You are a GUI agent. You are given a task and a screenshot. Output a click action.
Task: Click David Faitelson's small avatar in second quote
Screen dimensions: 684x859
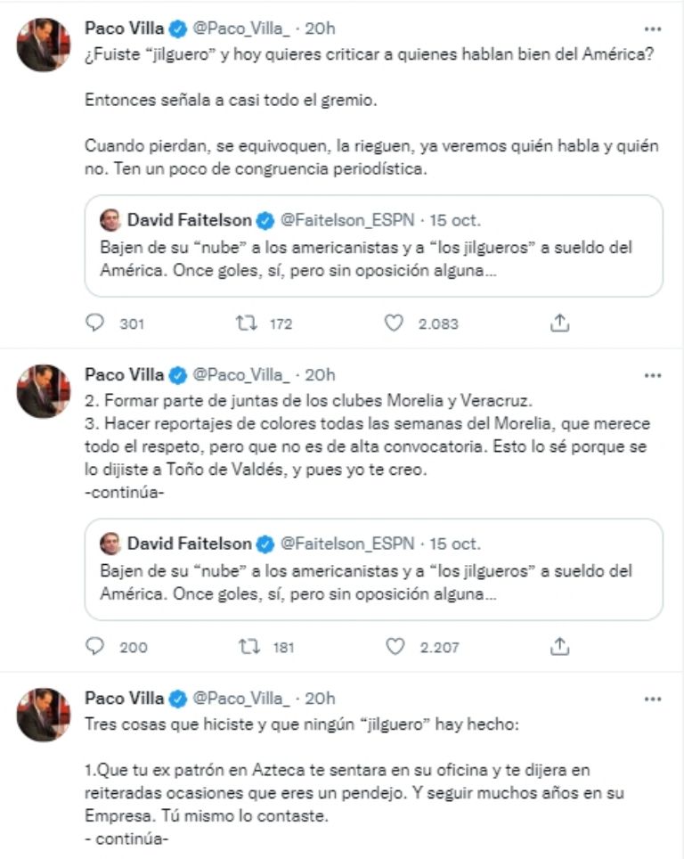tap(110, 543)
